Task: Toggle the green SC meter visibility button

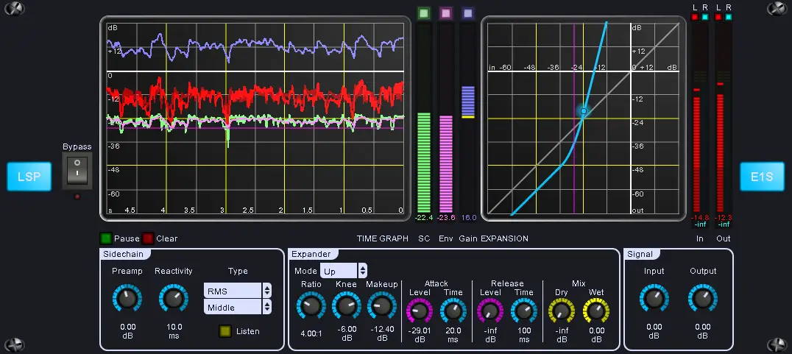Action: coord(424,14)
